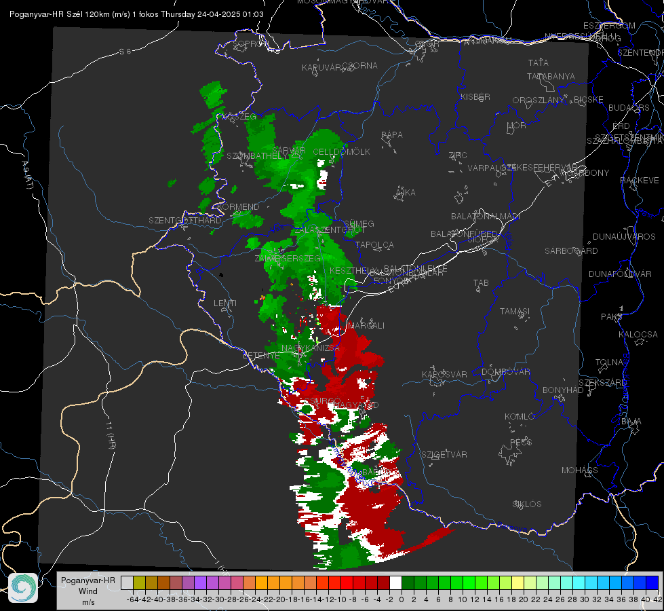Select the CELLDÖMÖLK label
The image size is (664, 611).
tap(341, 152)
